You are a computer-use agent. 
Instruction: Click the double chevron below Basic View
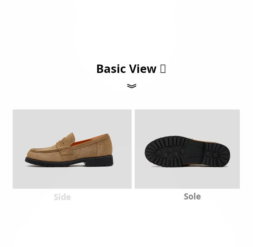pyautogui.click(x=132, y=86)
